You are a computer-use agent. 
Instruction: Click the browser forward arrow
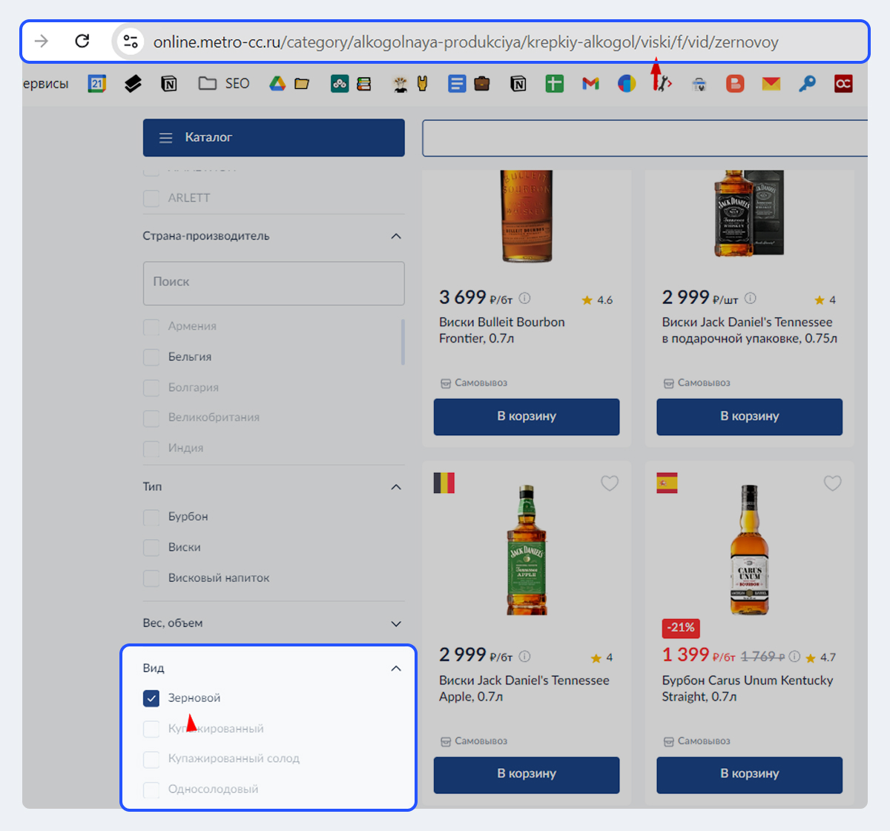[x=42, y=41]
